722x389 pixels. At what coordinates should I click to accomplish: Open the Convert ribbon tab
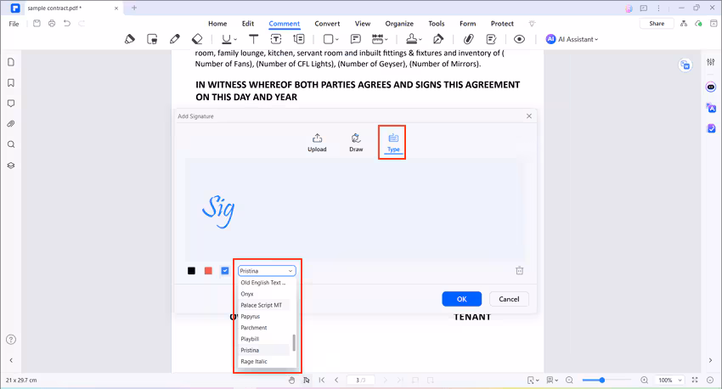(x=327, y=24)
